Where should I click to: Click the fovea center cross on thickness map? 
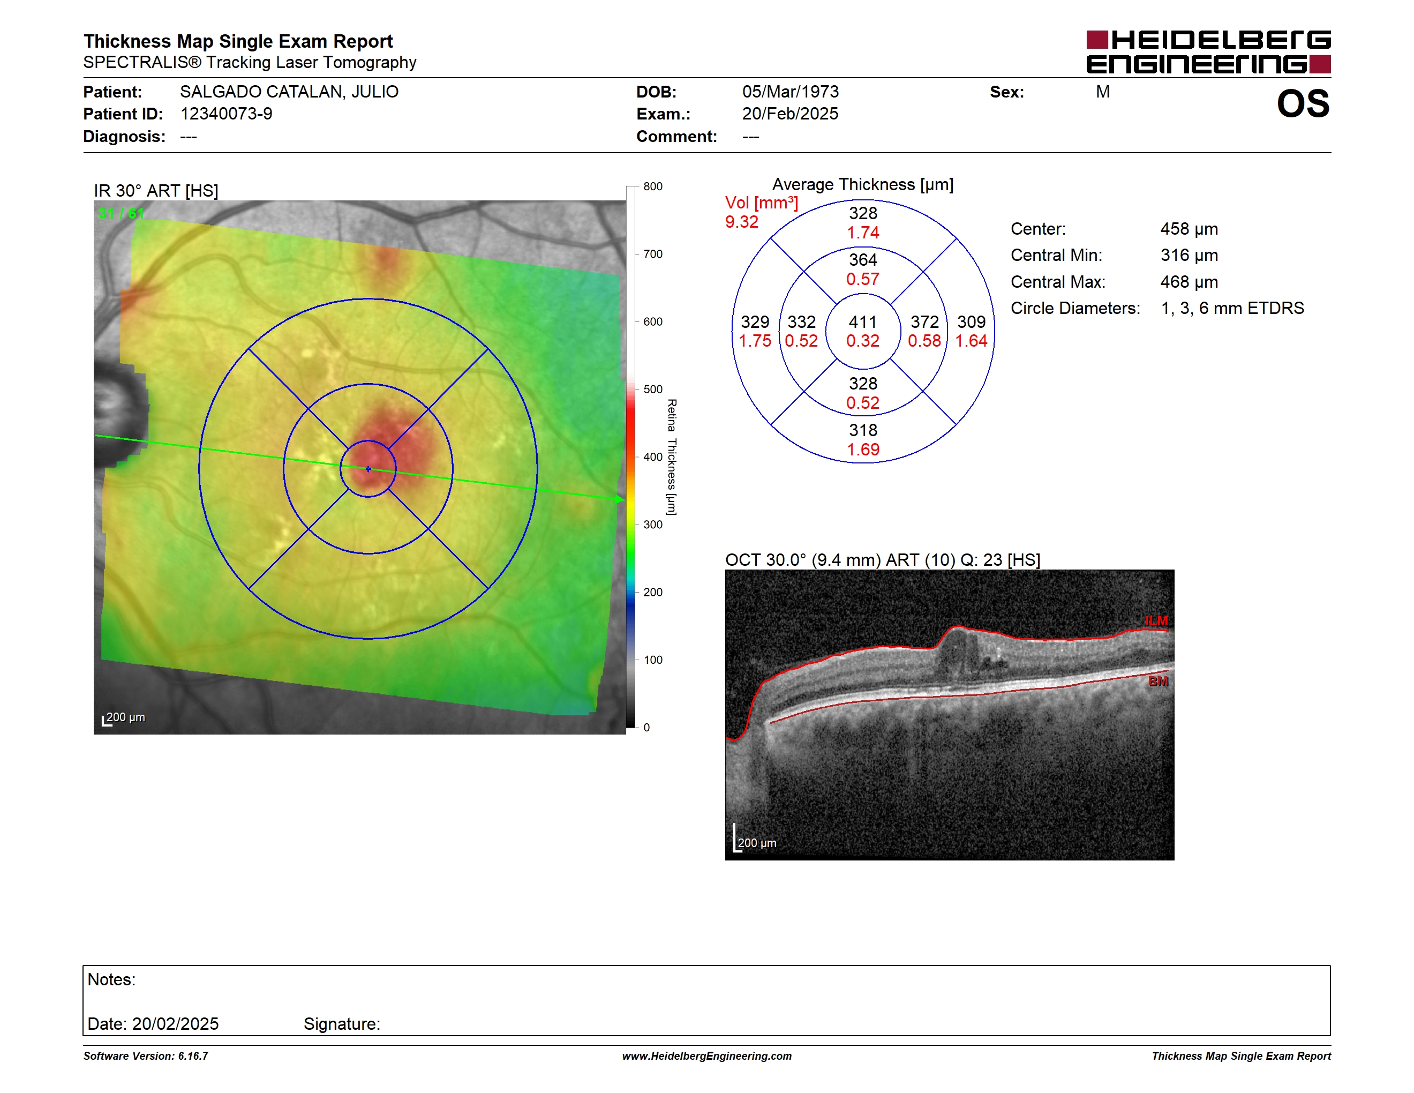pos(368,469)
